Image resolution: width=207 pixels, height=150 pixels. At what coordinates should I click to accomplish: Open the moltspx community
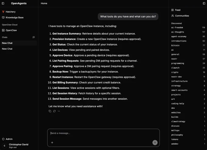point(188,130)
